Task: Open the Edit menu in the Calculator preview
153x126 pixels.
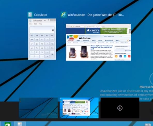Action: tap(35, 24)
